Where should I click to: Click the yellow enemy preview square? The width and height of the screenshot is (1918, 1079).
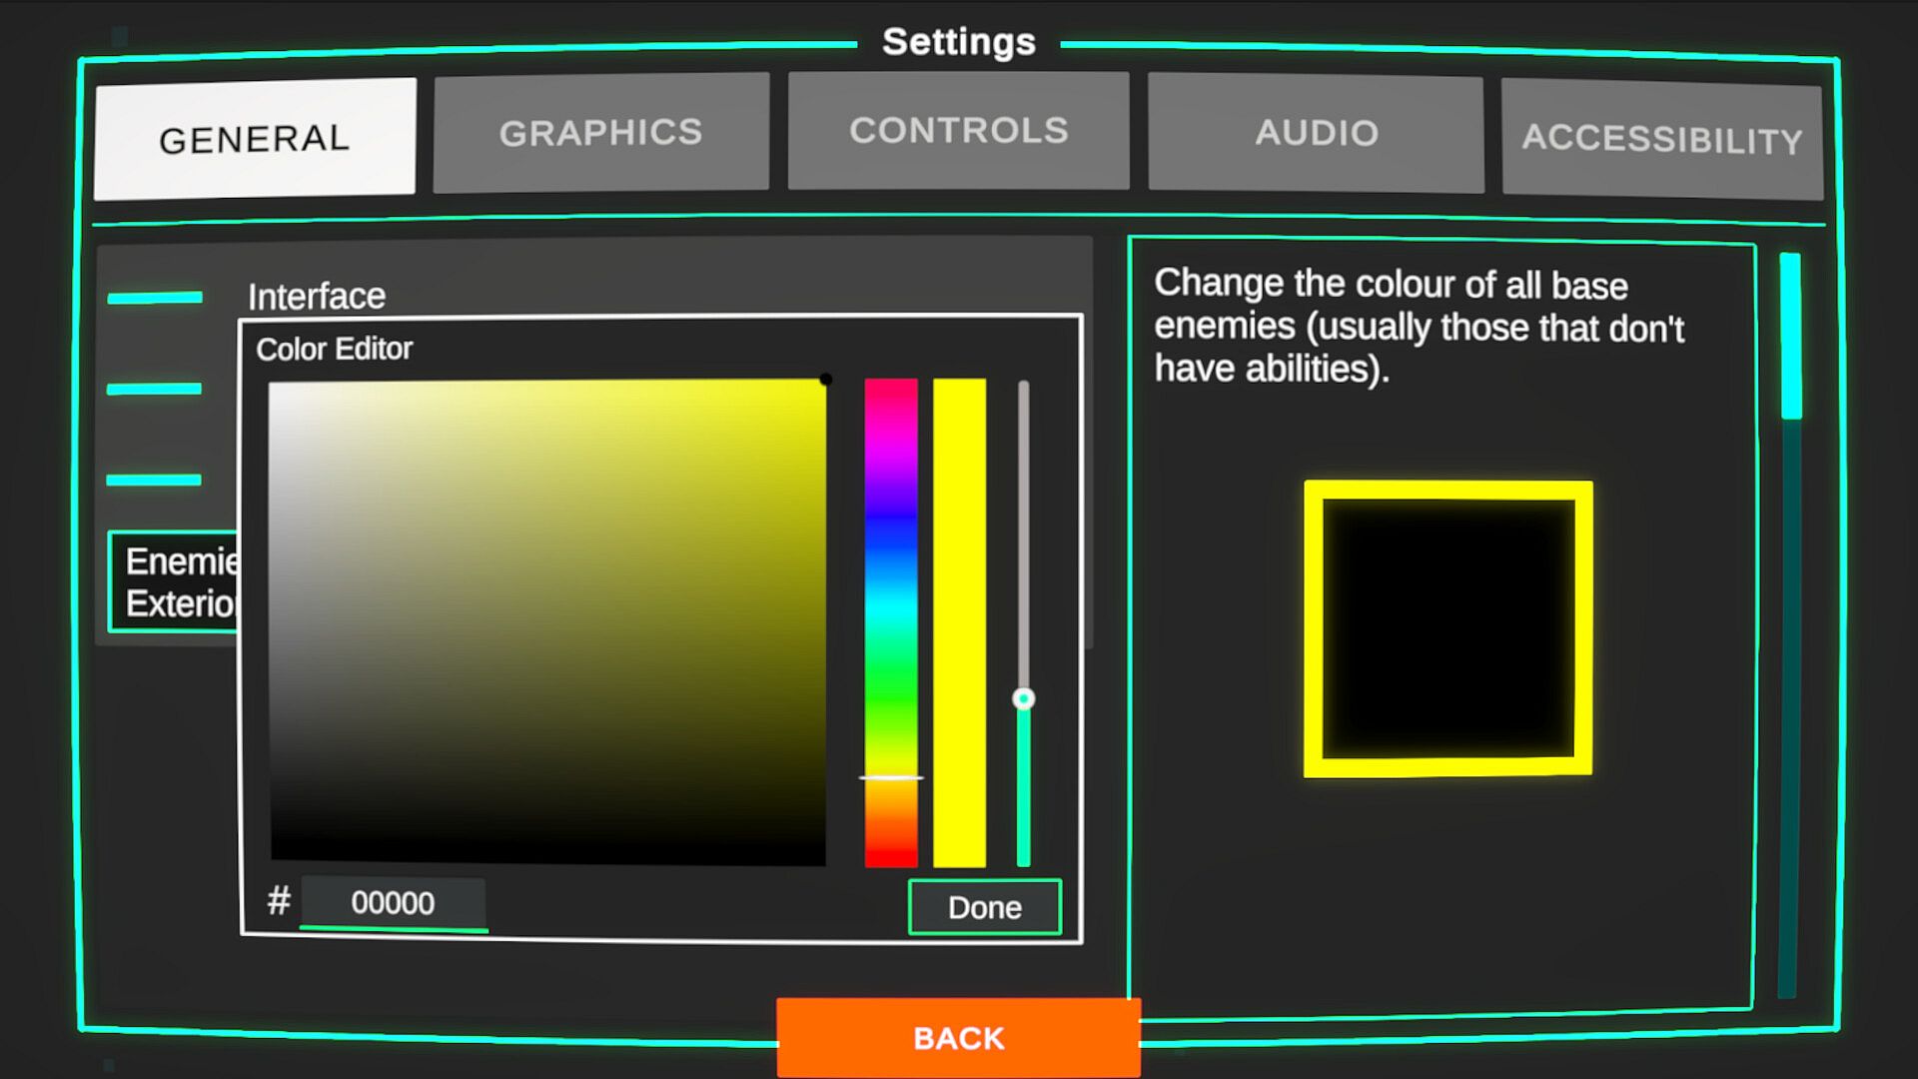pos(1447,628)
